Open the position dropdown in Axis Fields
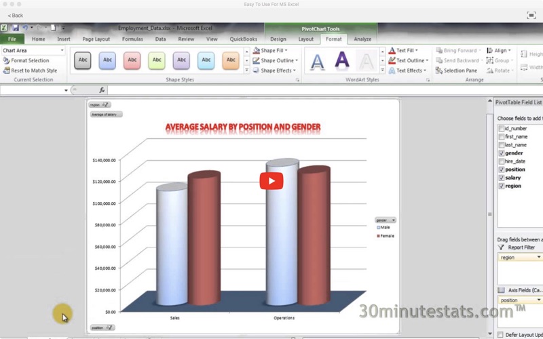Image resolution: width=543 pixels, height=339 pixels. click(x=538, y=300)
